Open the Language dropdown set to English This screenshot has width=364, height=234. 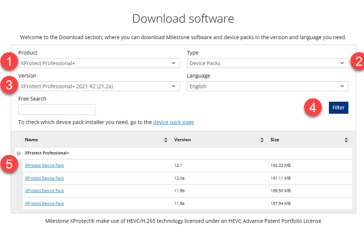click(267, 86)
